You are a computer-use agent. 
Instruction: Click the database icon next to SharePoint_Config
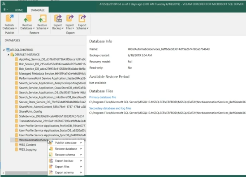coord(17,111)
